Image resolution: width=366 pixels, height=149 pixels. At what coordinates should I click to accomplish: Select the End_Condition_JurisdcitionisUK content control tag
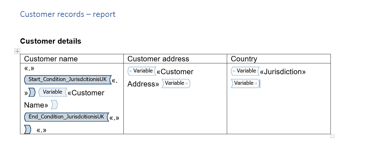66,117
